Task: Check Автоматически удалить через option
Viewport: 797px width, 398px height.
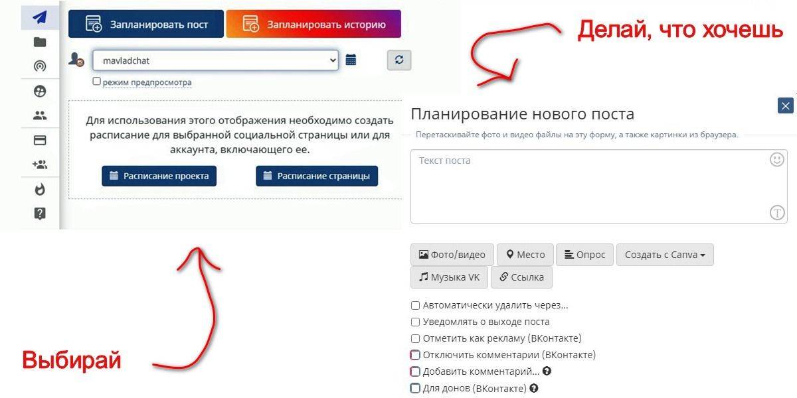Action: [415, 306]
